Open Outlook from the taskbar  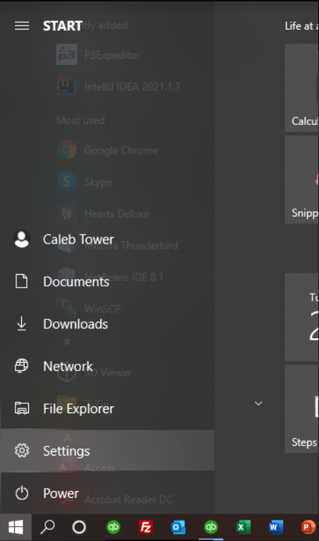pos(178,527)
